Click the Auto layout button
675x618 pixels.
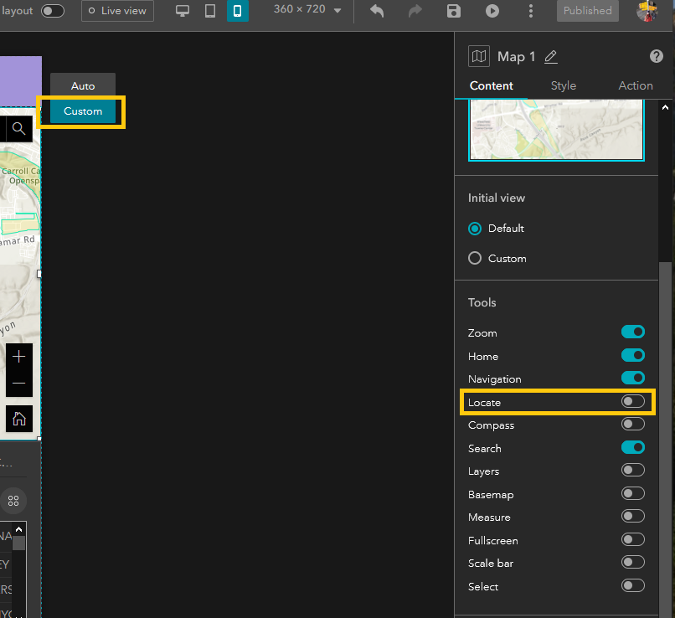(83, 85)
